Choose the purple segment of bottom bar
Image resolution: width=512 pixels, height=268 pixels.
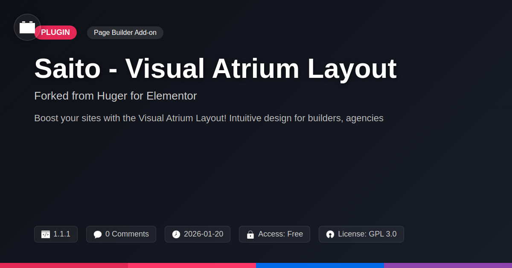point(448,265)
